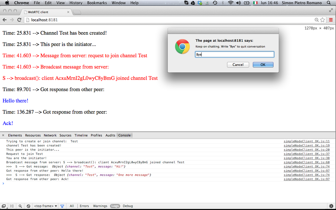This screenshot has width=336, height=210.
Task: Toggle the Logs filter pill
Action: pos(115,206)
